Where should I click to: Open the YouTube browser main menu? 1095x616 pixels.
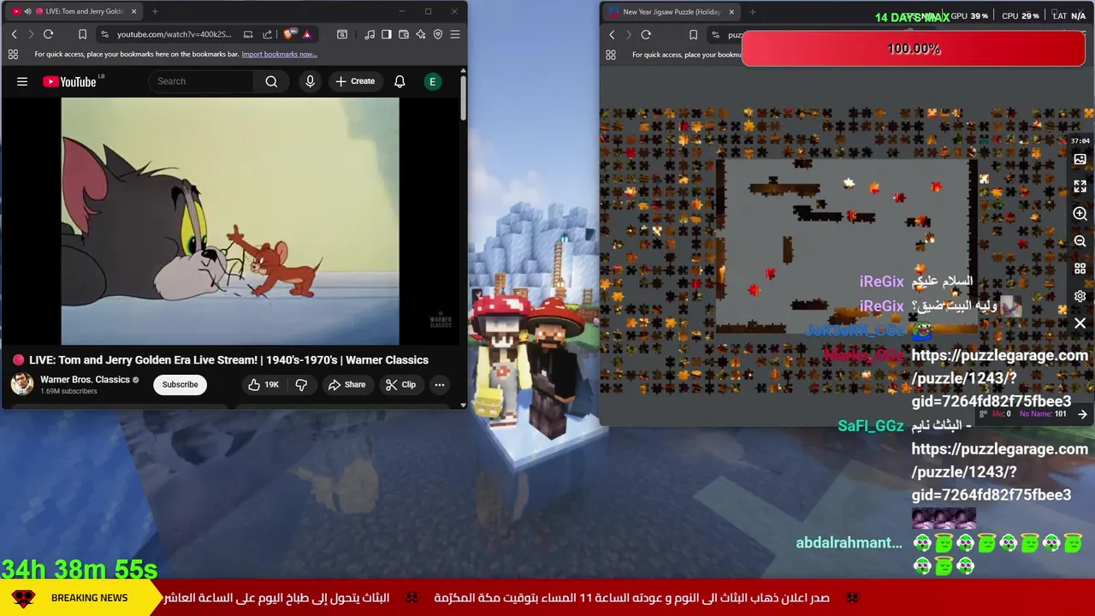pyautogui.click(x=455, y=34)
